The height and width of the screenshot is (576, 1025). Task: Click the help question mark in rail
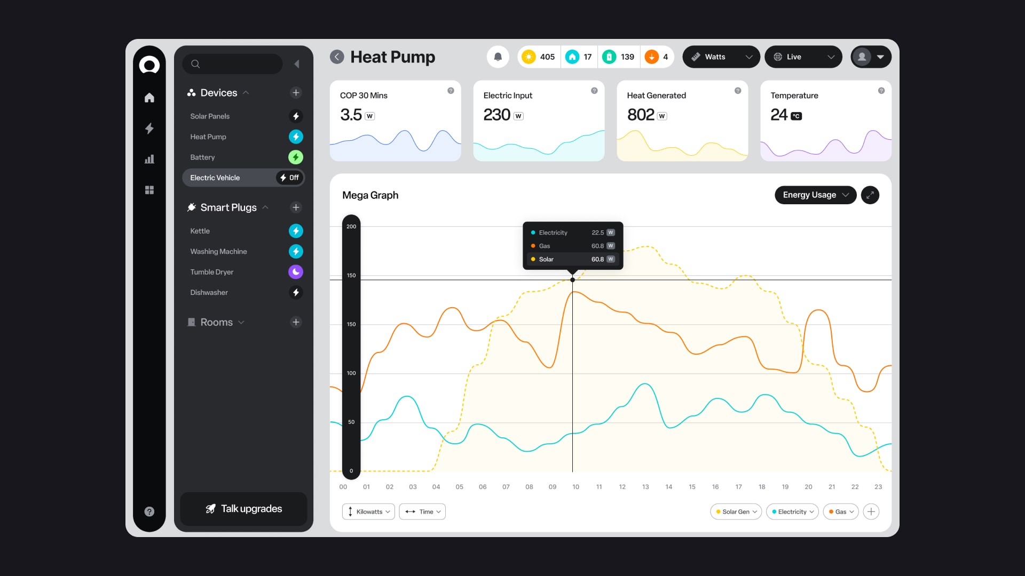coord(149,511)
